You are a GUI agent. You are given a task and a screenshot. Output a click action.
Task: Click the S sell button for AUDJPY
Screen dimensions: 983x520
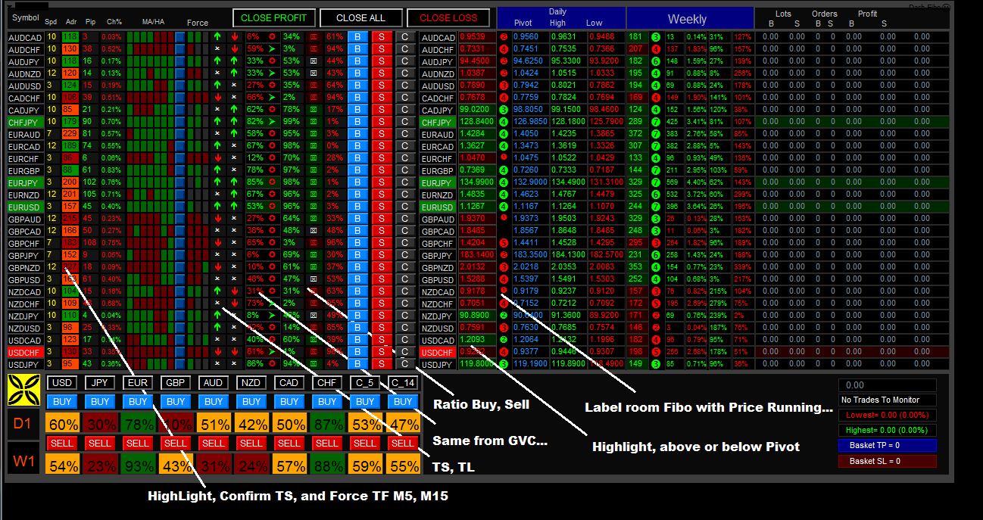[382, 61]
